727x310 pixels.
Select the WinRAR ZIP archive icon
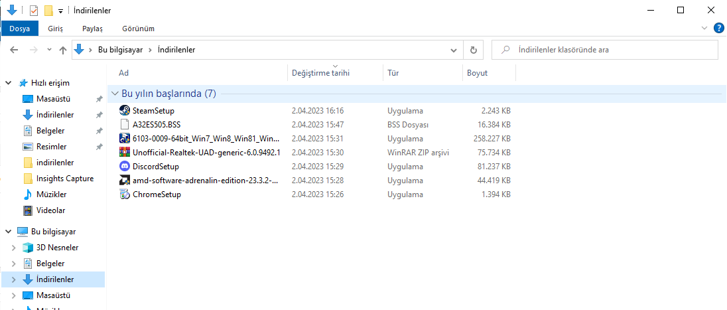[x=124, y=153]
